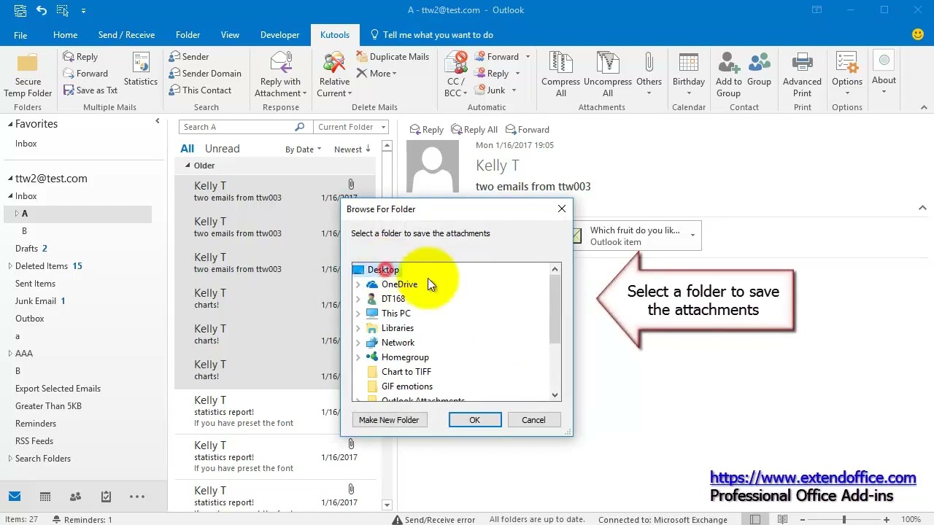Switch to Mail view in navigation bar

click(15, 497)
